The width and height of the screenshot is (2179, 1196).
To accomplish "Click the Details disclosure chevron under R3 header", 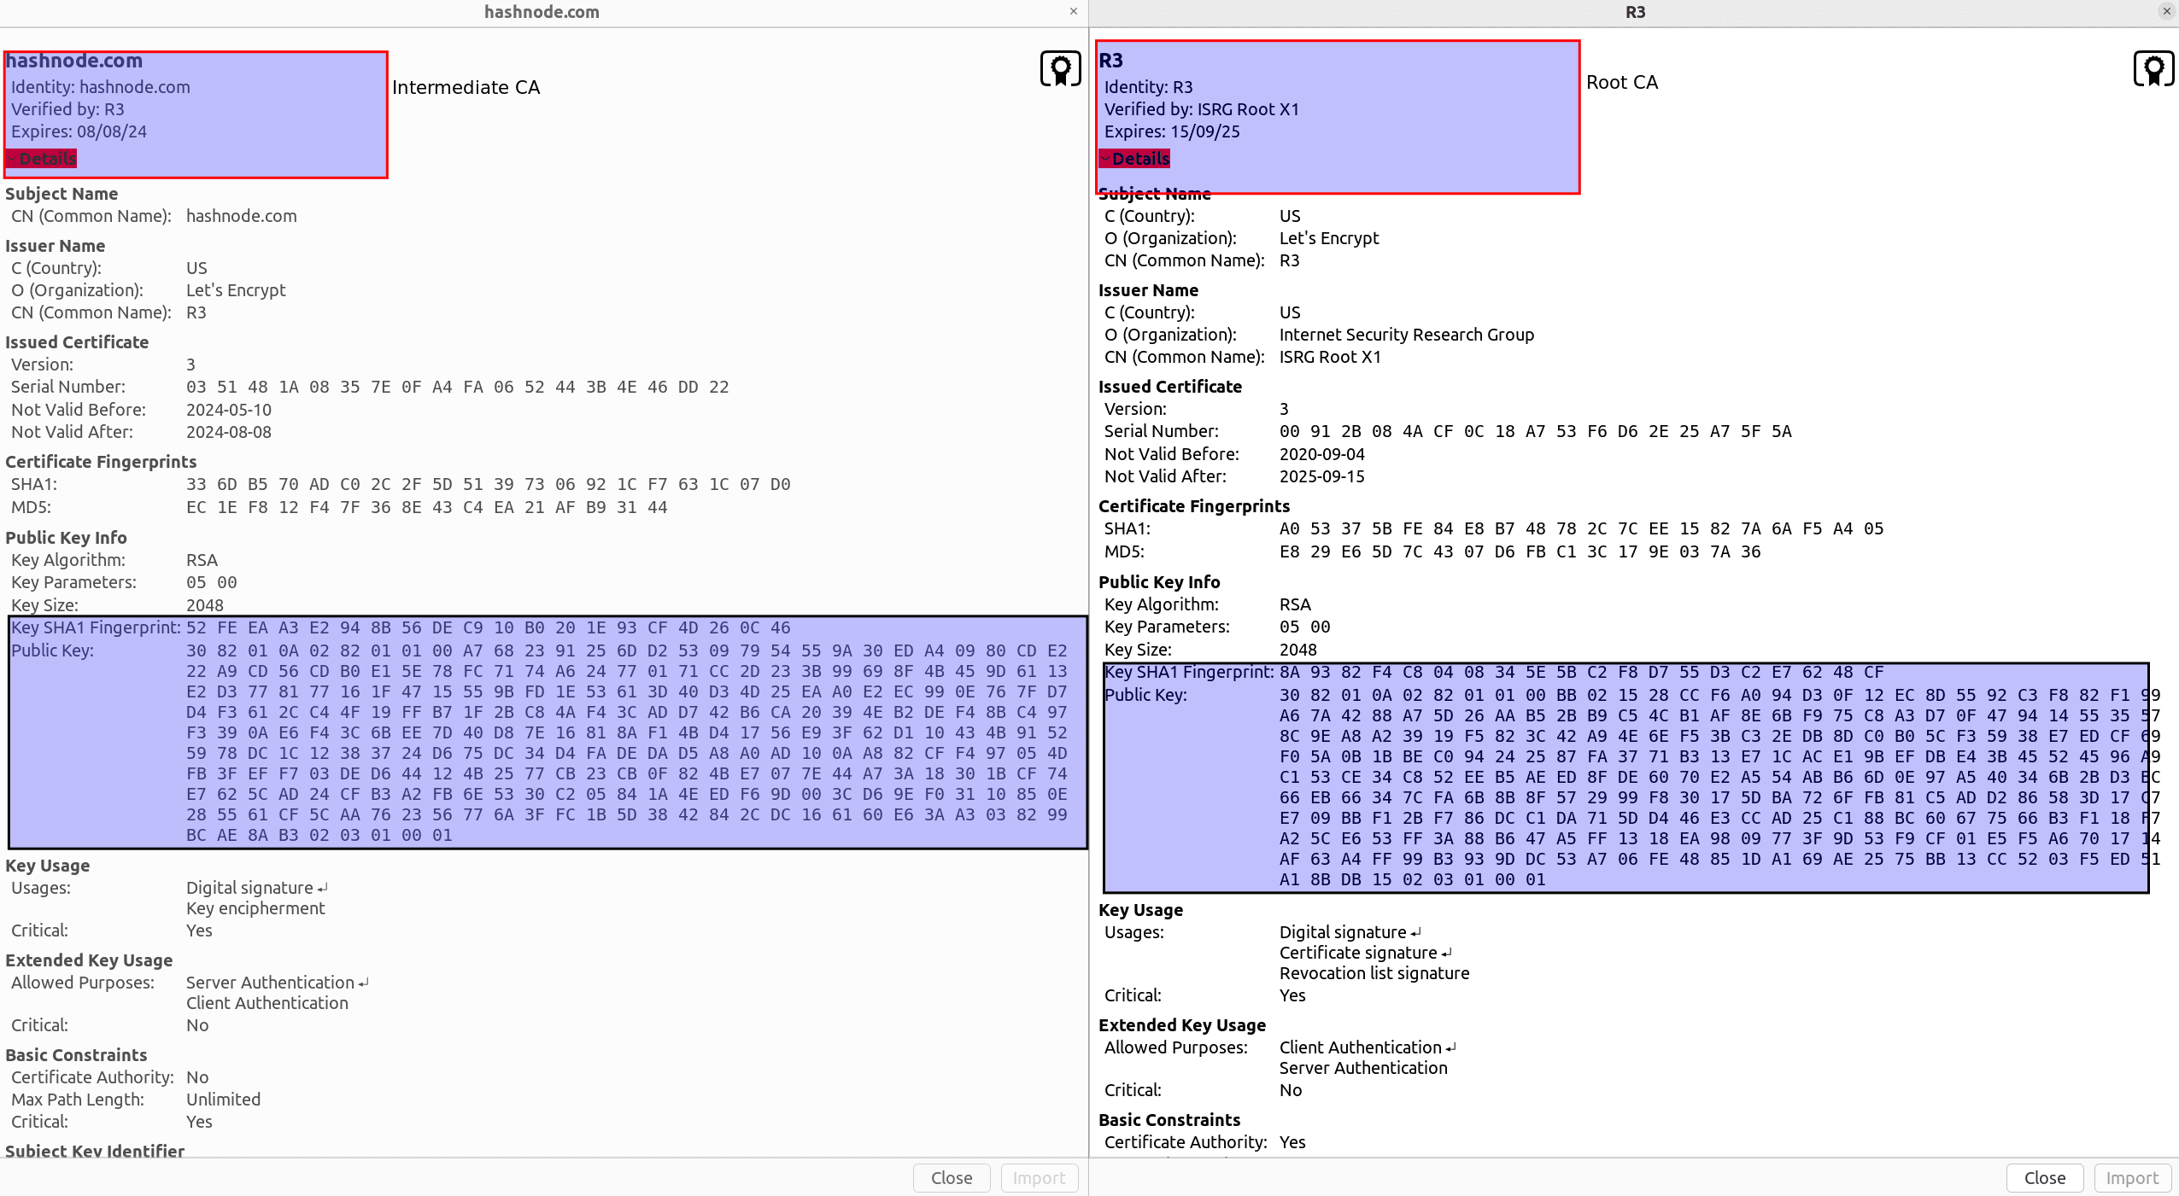I will 1105,159.
